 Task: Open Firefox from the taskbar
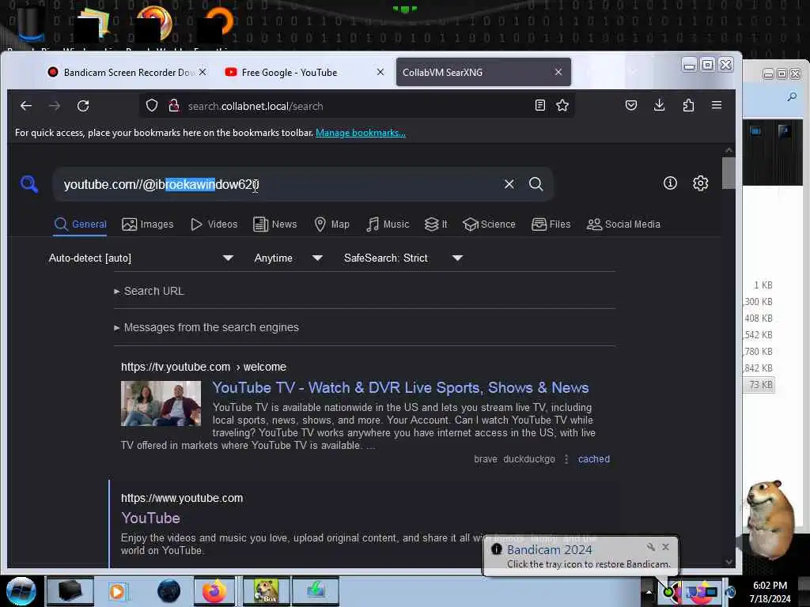[x=214, y=591]
